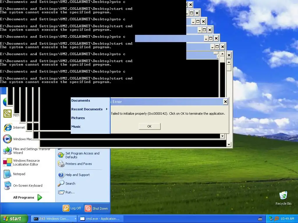Open Windows Media Player icon

(x=7, y=139)
